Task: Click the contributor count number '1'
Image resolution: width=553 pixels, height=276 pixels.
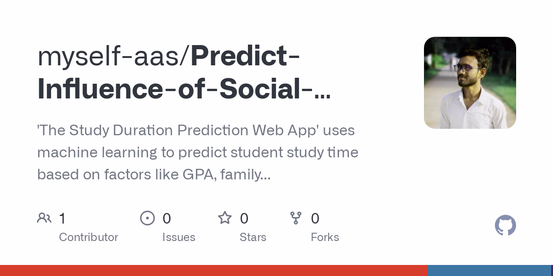Action: pyautogui.click(x=62, y=218)
